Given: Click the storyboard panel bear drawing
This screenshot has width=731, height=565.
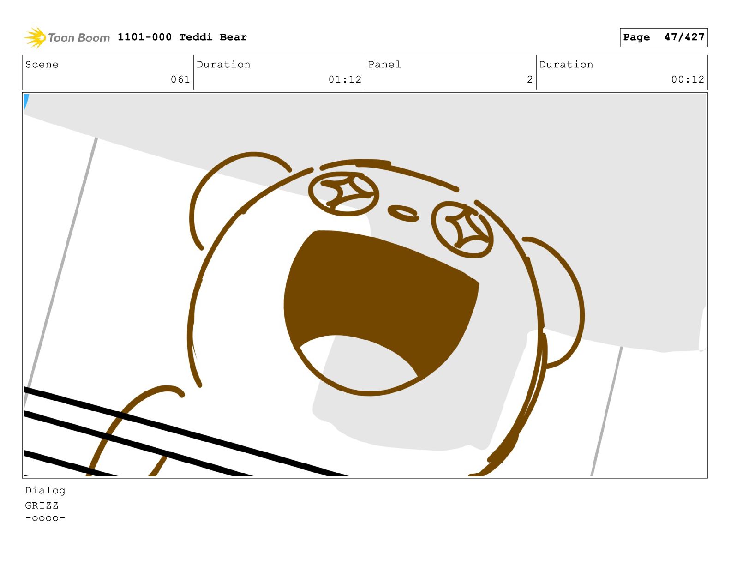Looking at the screenshot, I should (365, 285).
